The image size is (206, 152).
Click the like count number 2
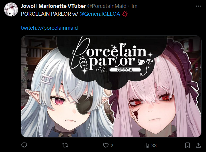(112, 145)
